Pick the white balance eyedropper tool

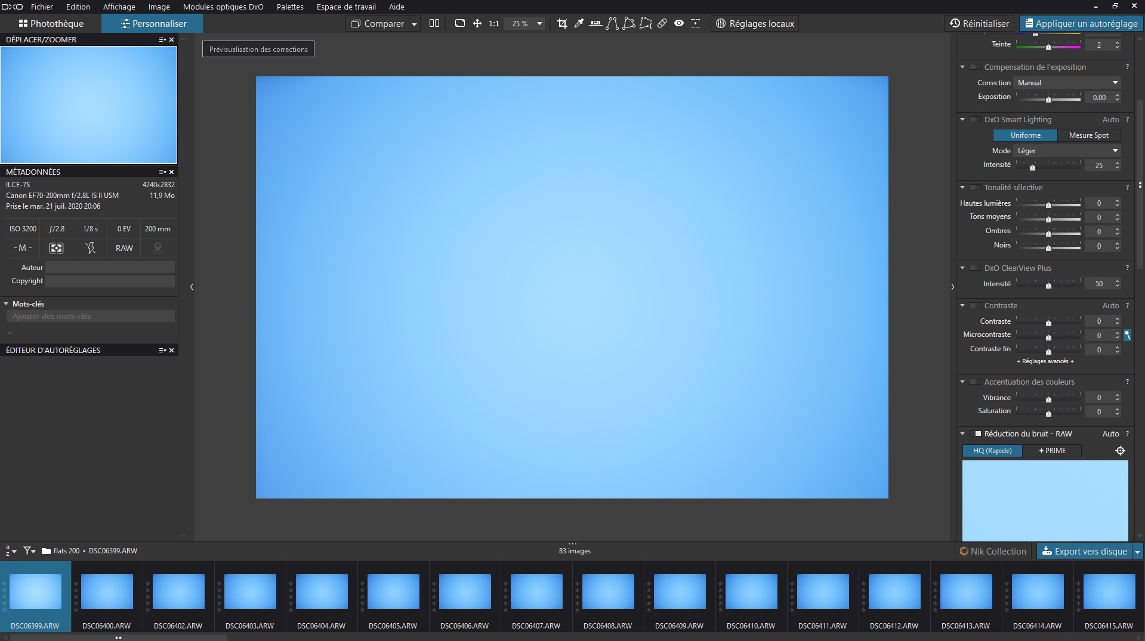tap(579, 23)
